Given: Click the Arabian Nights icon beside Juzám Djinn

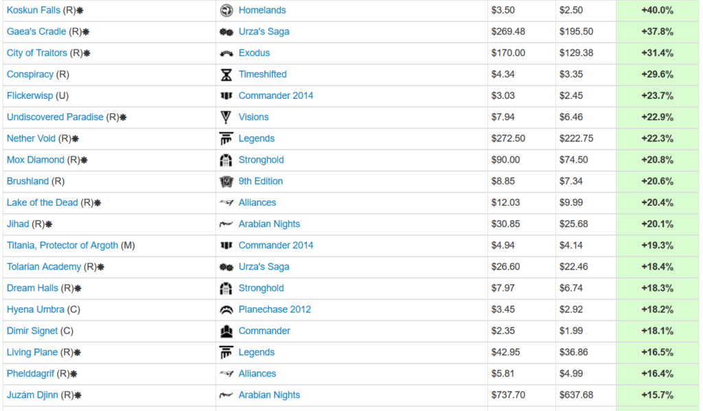Looking at the screenshot, I should point(227,395).
